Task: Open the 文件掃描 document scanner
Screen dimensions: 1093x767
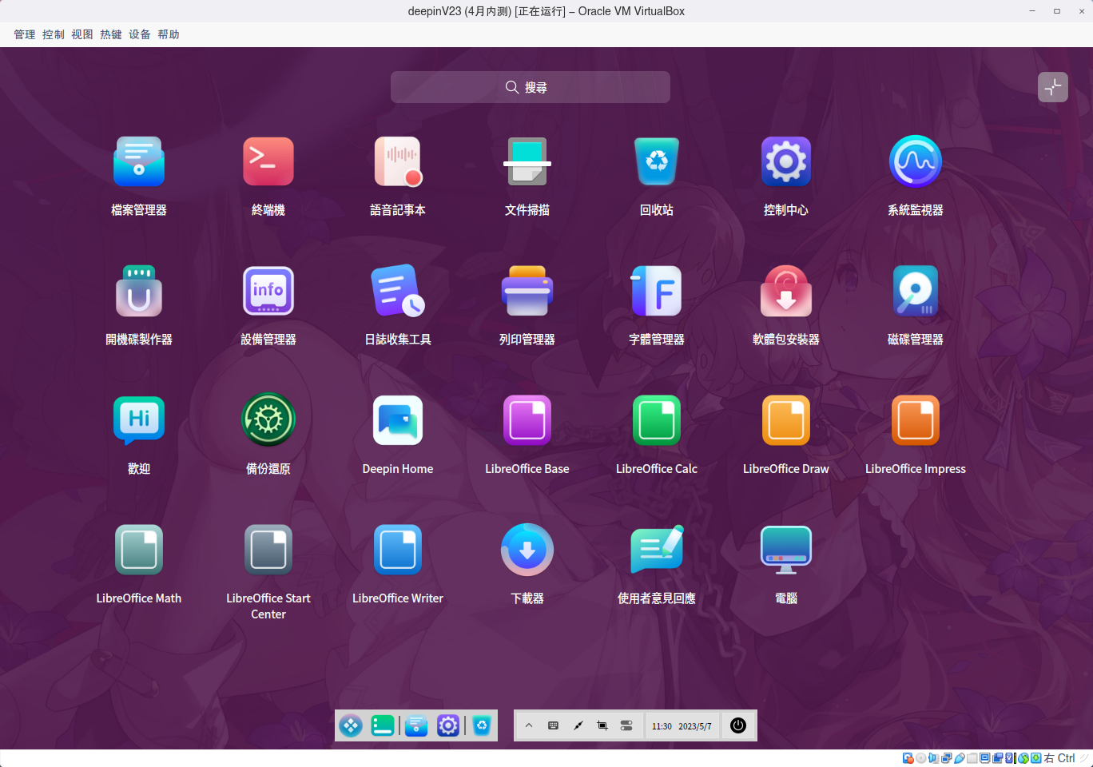Action: 527,161
